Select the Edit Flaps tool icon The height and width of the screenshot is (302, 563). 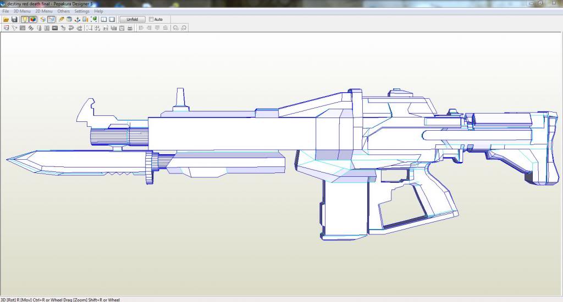coord(31,28)
